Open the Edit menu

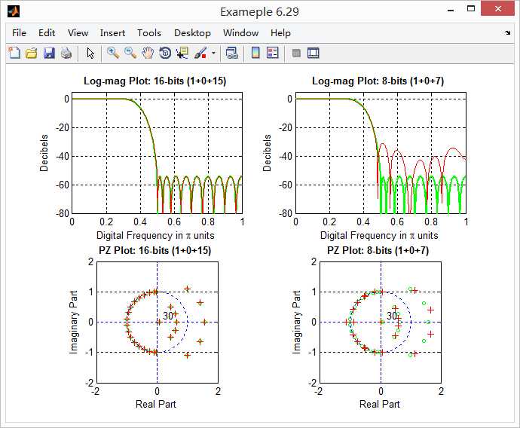click(47, 33)
